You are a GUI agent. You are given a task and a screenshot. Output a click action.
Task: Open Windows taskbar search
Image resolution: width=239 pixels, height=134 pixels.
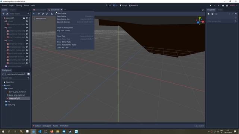pyautogui.click(x=9, y=131)
